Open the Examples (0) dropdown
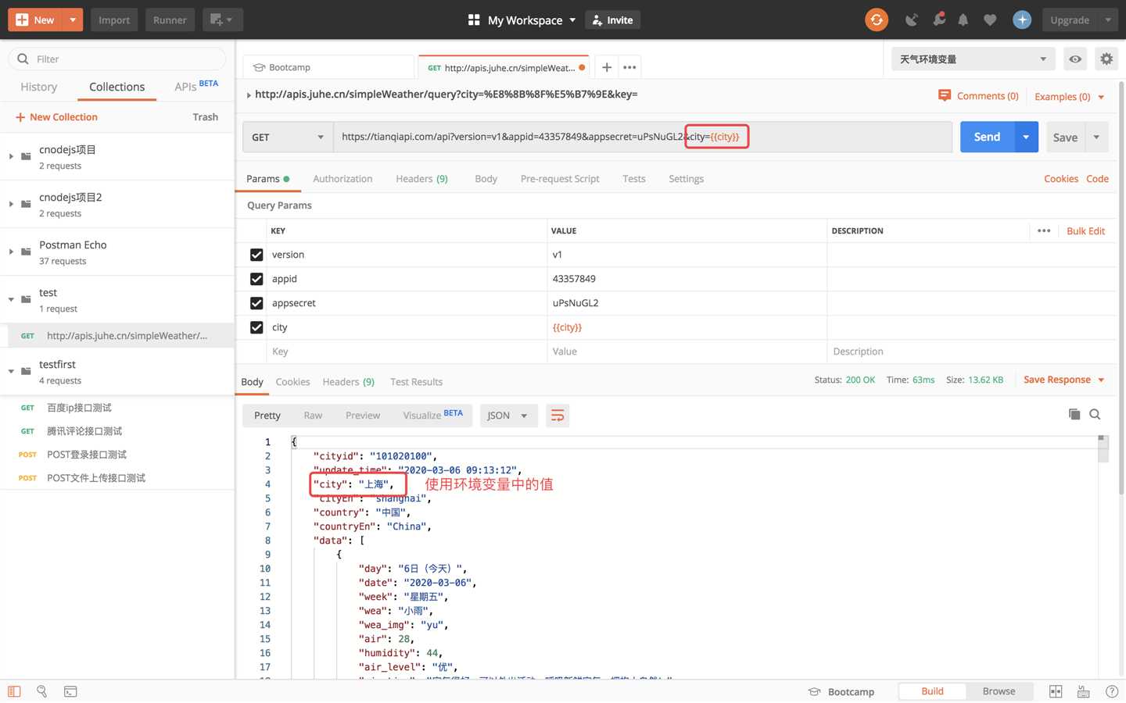Screen dimensions: 1126x703 pos(1069,97)
